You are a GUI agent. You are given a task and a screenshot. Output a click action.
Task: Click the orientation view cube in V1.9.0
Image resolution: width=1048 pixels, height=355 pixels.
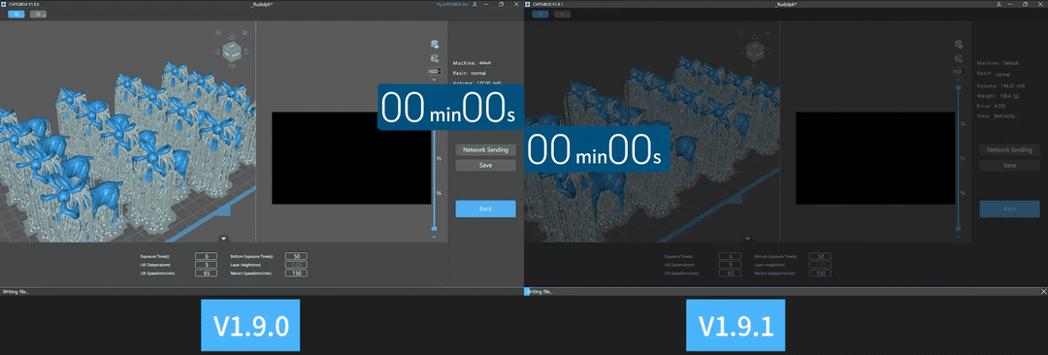click(x=232, y=50)
